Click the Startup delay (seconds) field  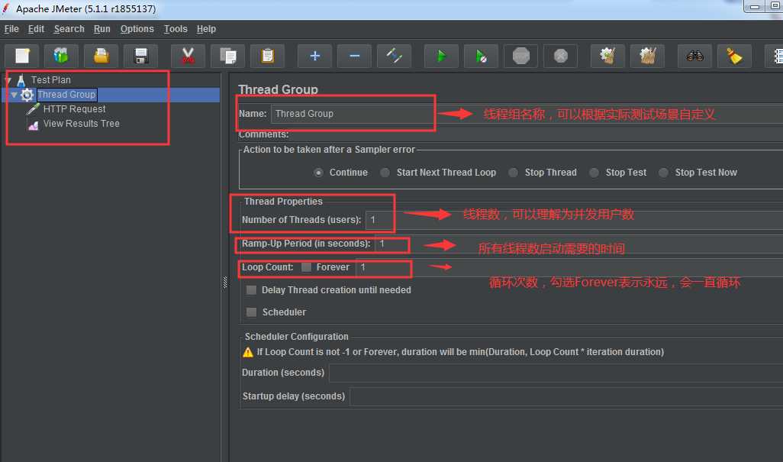pyautogui.click(x=566, y=396)
